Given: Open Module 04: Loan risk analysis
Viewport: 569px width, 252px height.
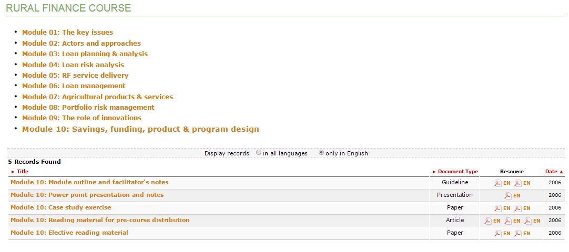Looking at the screenshot, I should pos(73,65).
